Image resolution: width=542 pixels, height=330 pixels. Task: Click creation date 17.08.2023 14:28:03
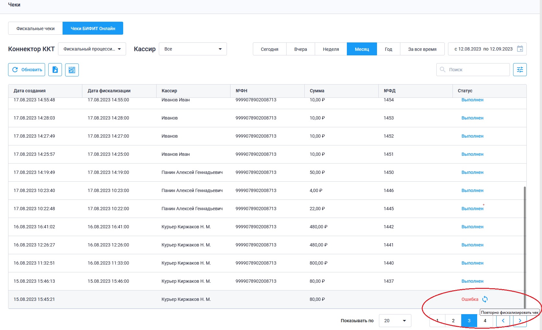tap(34, 118)
